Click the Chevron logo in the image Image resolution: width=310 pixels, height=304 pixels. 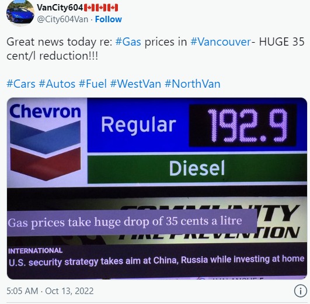pyautogui.click(x=46, y=141)
